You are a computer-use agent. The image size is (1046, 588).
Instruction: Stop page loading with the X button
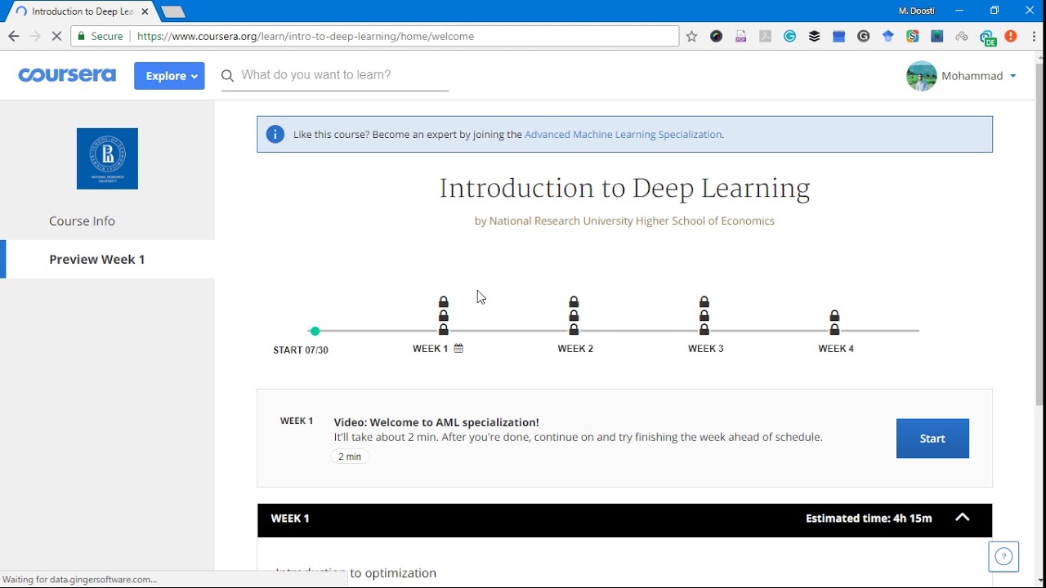coord(56,36)
